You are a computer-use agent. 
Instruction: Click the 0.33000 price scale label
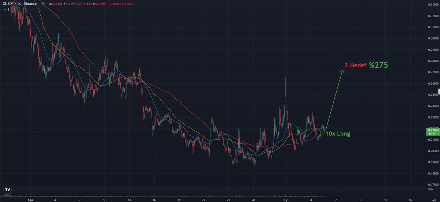(x=433, y=4)
